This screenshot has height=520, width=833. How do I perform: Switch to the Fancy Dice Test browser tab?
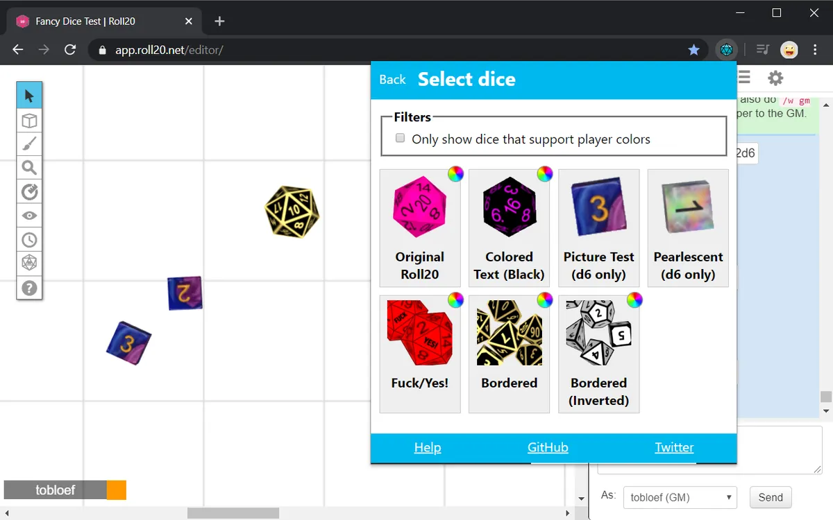pos(103,21)
